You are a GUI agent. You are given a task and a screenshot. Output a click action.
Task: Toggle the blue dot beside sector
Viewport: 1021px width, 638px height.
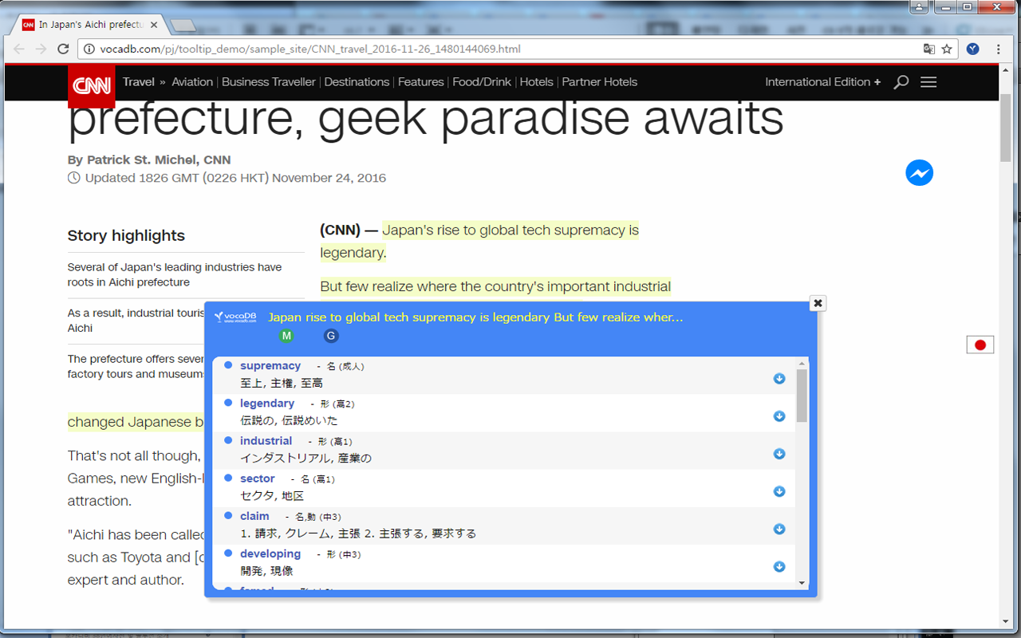[x=228, y=478]
